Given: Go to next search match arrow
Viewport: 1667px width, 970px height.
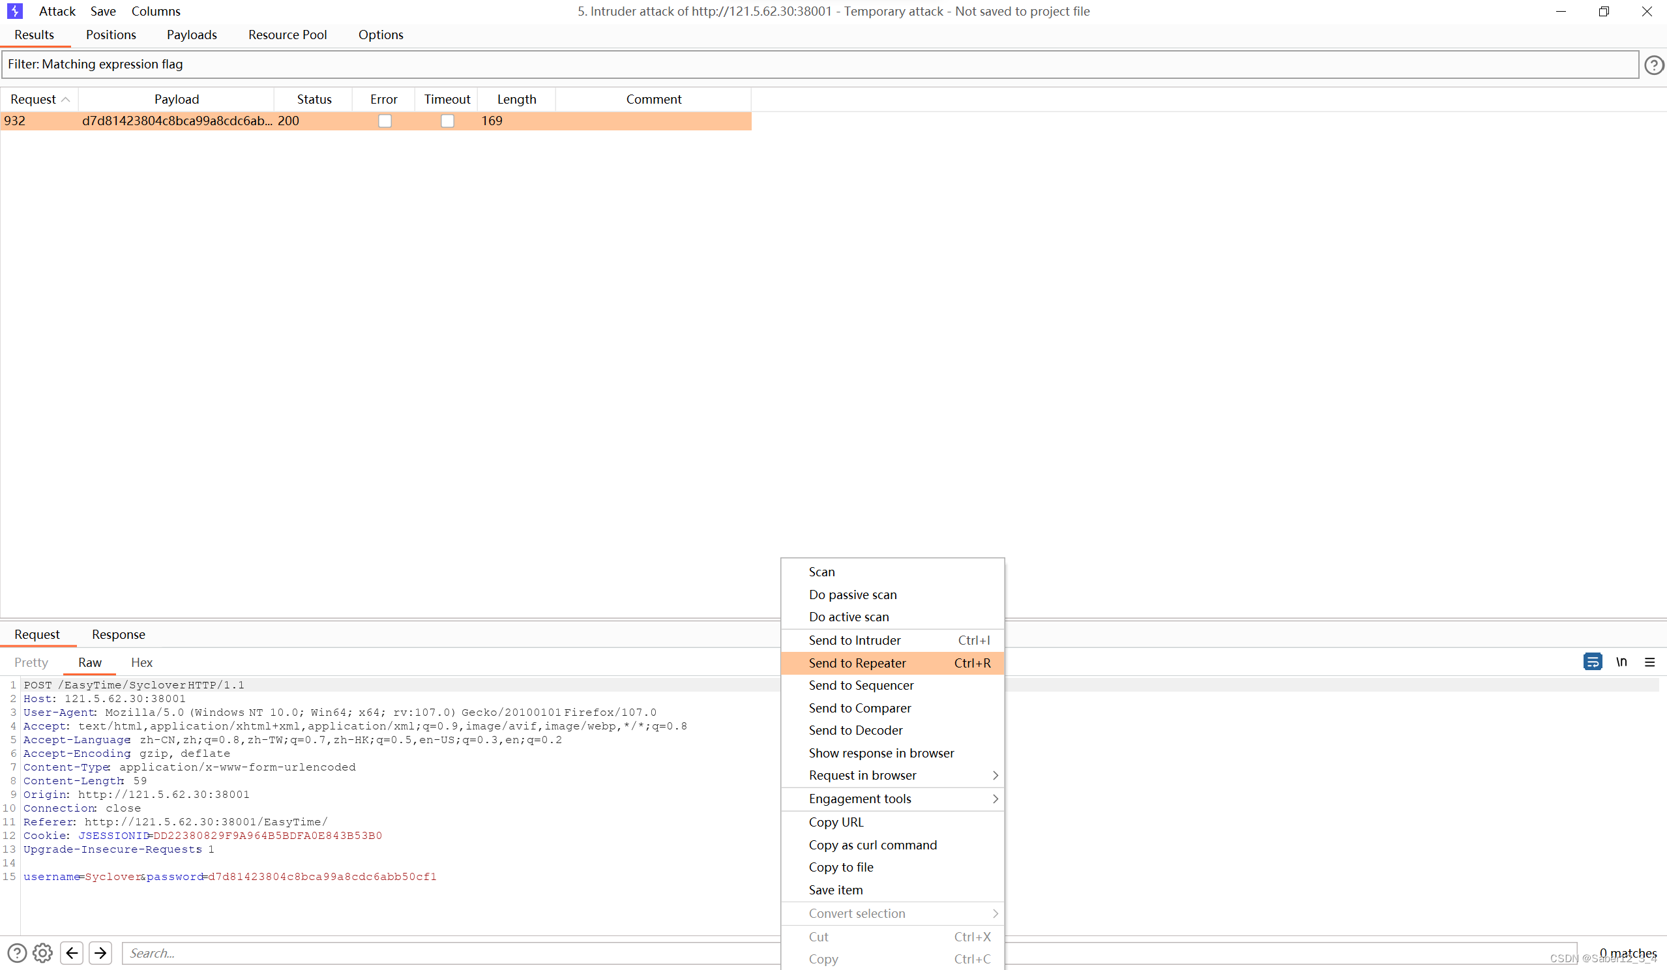Looking at the screenshot, I should (x=100, y=953).
